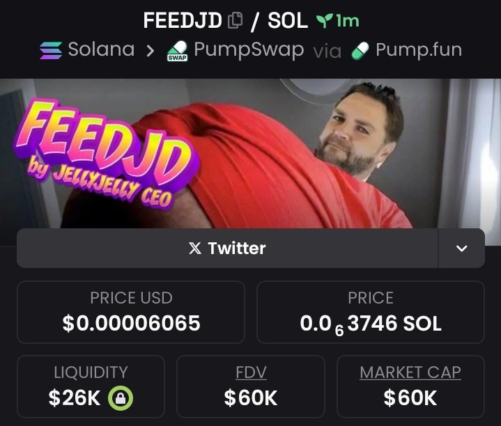The height and width of the screenshot is (426, 501).
Task: Open the Pump.fun link
Action: point(406,50)
